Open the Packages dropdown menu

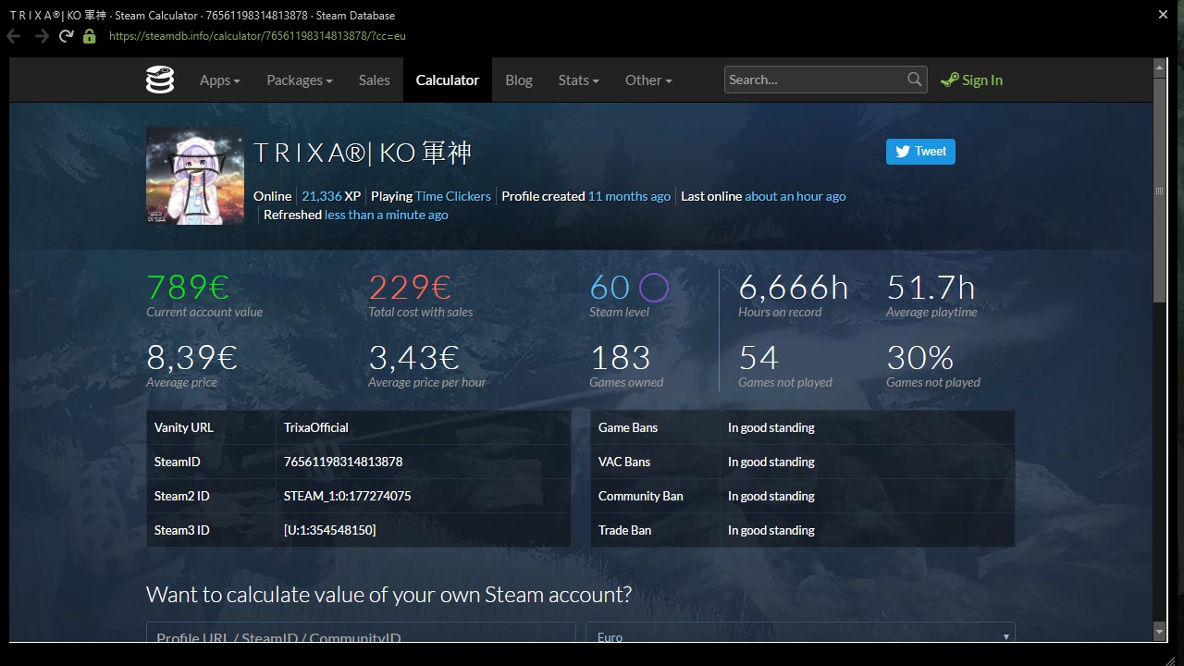click(x=298, y=80)
